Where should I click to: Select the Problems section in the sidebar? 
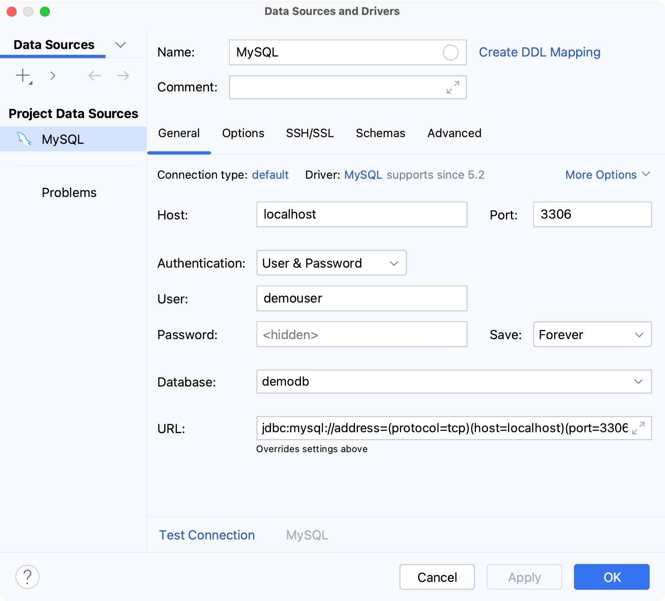click(x=69, y=192)
